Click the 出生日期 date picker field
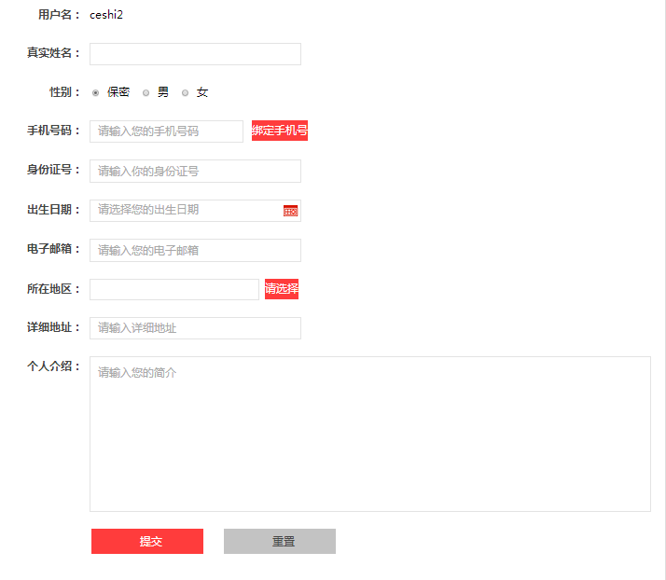The width and height of the screenshot is (666, 580). [185, 211]
